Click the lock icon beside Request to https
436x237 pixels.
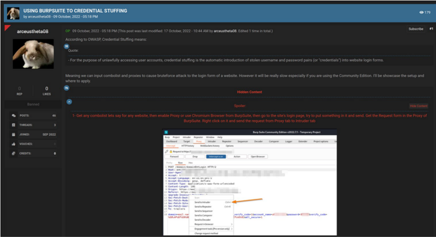tap(171, 152)
